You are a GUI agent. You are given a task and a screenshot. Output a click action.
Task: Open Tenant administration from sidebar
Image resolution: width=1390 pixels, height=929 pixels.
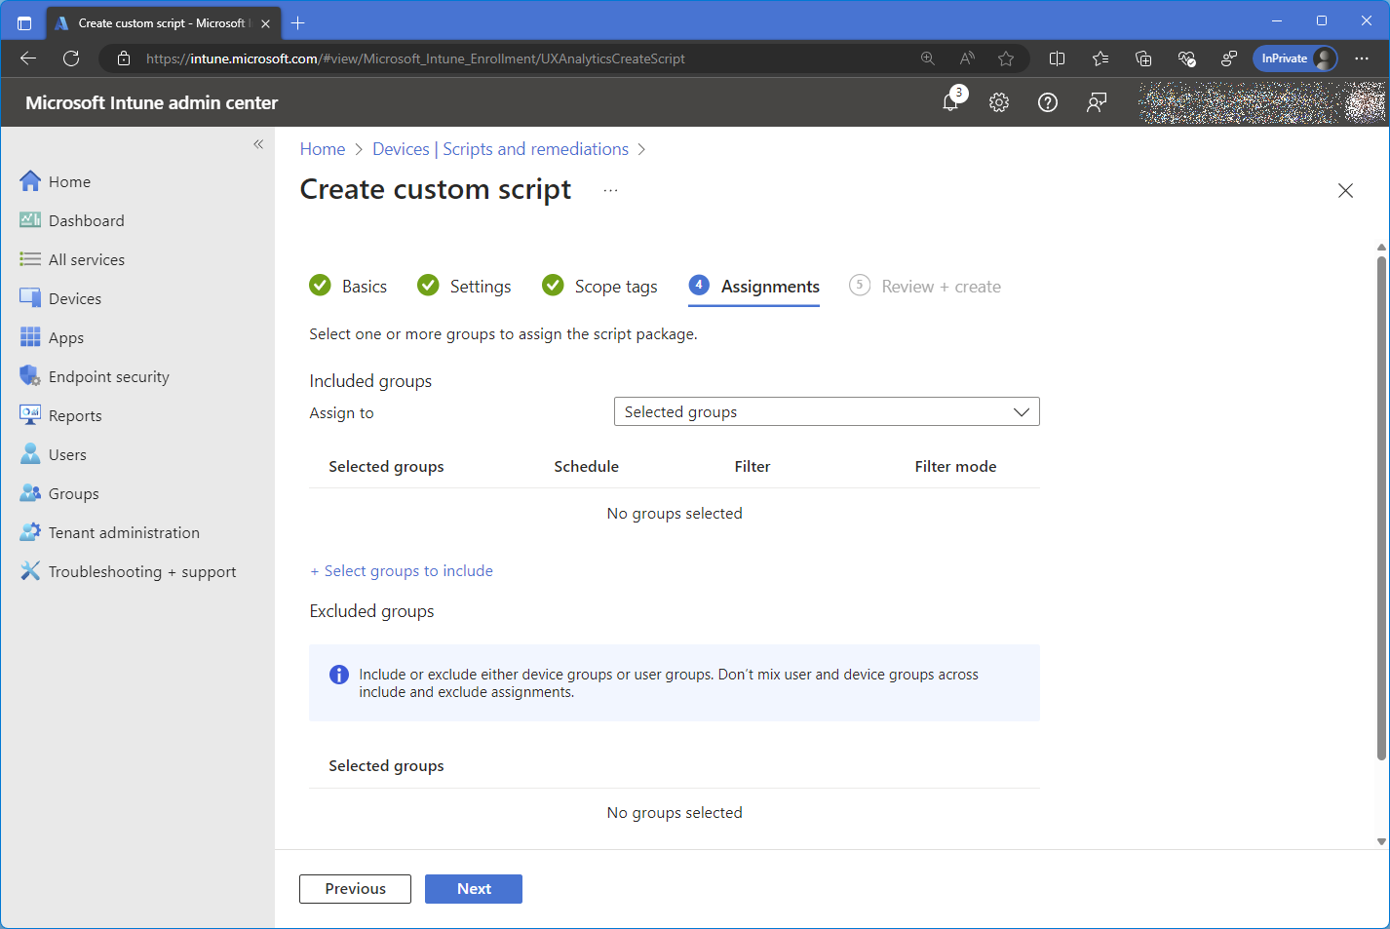pos(124,532)
